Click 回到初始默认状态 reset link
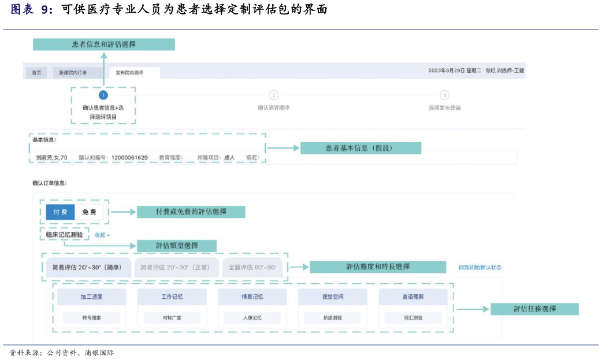 point(480,267)
